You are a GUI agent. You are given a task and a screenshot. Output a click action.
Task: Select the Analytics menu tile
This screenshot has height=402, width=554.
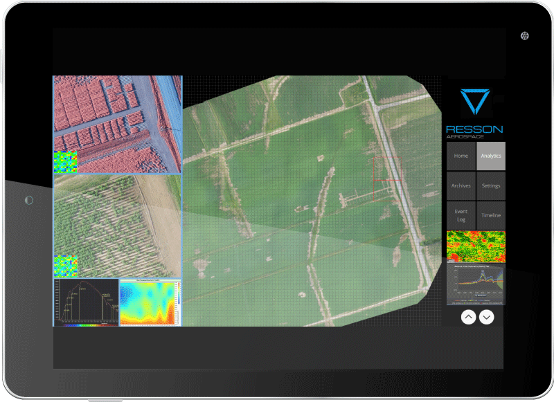(x=491, y=156)
